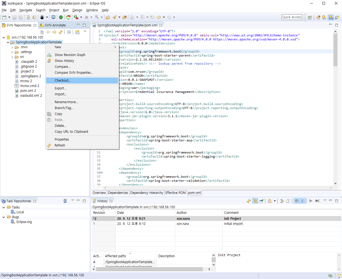Collapse the svn://192.168.56.100 repository node
Viewport: 342px width, 279px height.
4,37
